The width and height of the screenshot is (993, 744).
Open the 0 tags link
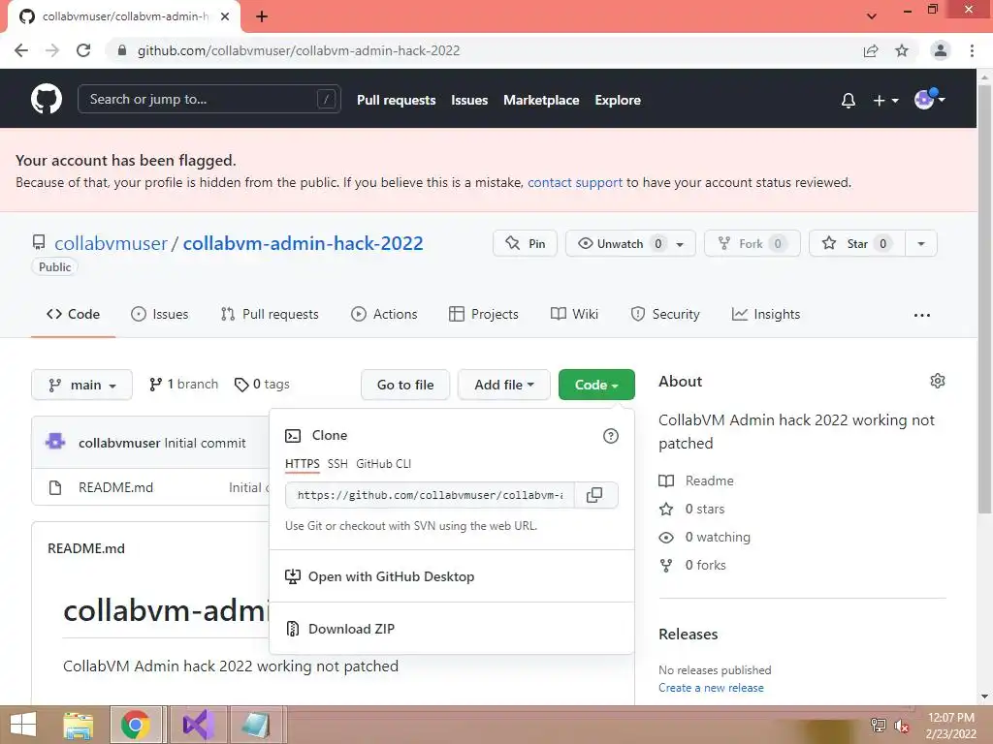262,384
